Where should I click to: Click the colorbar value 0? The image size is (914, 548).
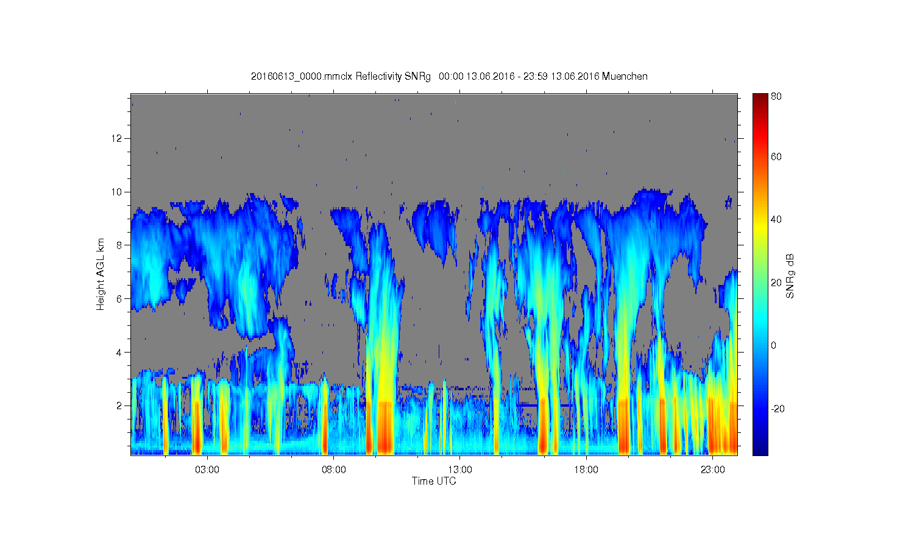[774, 345]
